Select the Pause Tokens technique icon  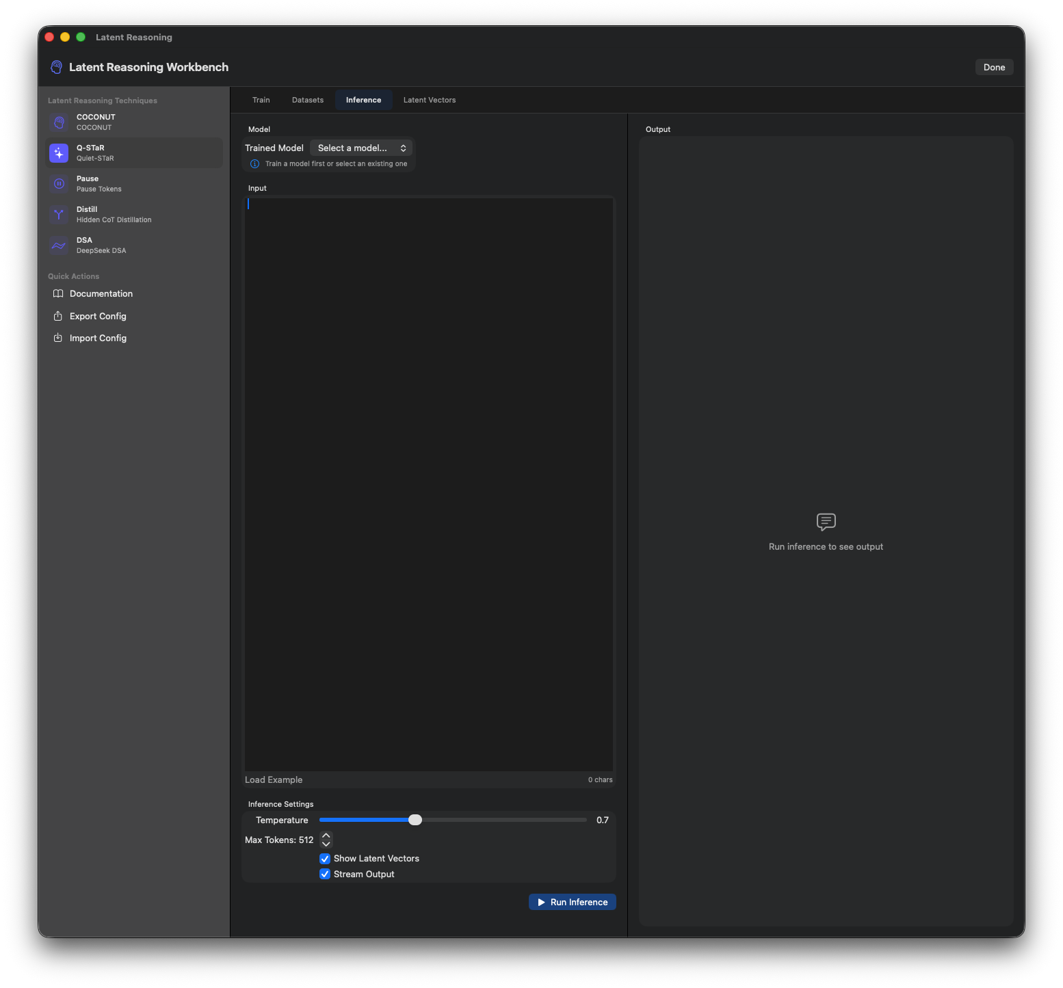click(x=58, y=183)
